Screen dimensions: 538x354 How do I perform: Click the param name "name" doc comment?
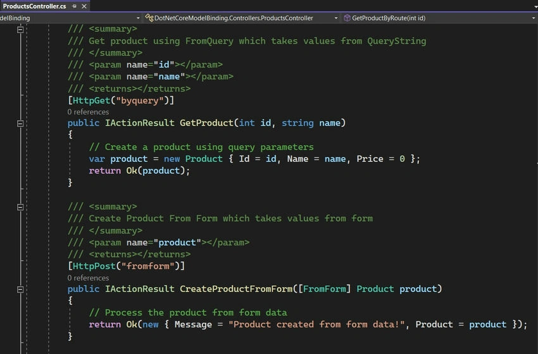pyautogui.click(x=150, y=76)
